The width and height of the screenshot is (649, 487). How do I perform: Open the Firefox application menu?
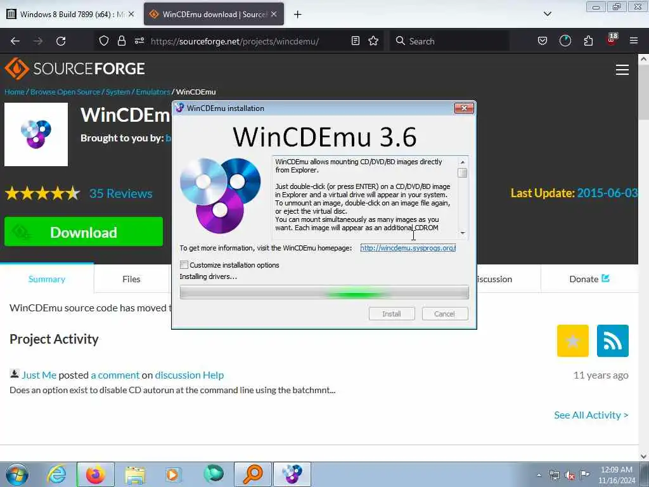[634, 41]
